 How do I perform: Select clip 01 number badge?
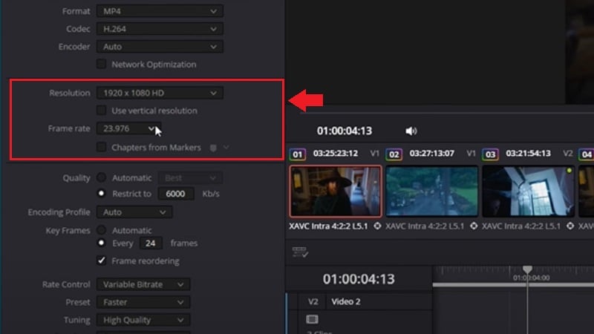(298, 154)
